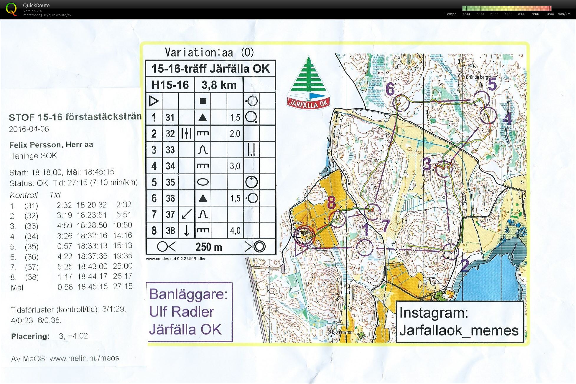The image size is (576, 384).
Task: Click the 'Placering: 3, +4:02' line
Action: 50,336
